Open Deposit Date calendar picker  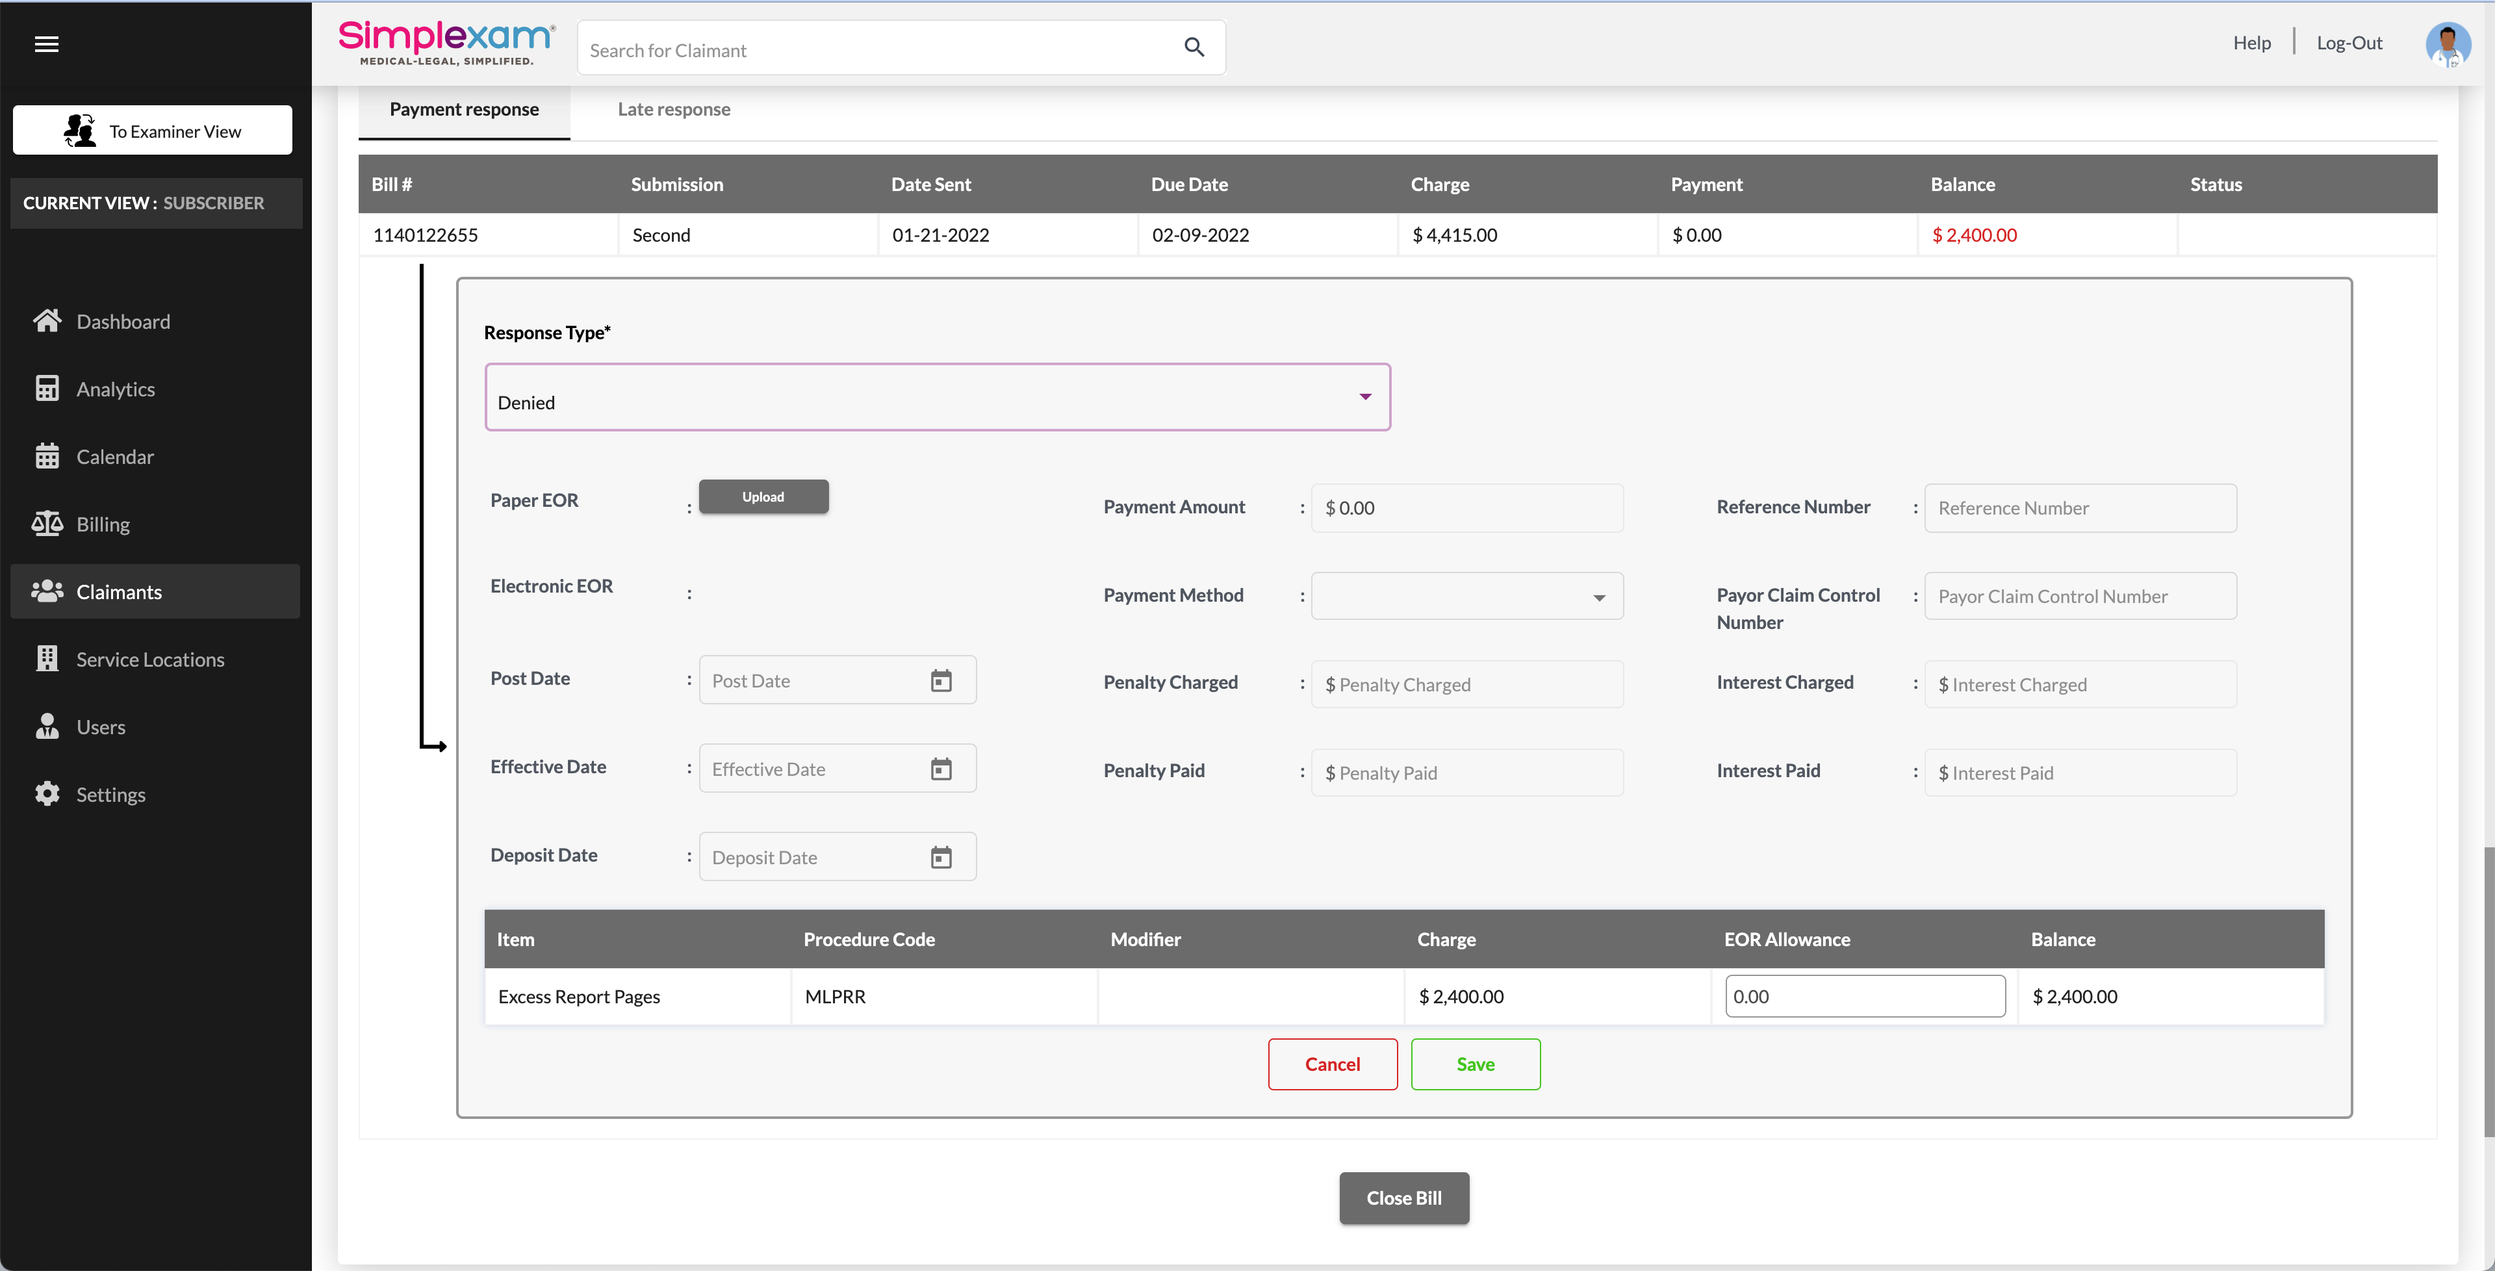tap(940, 857)
